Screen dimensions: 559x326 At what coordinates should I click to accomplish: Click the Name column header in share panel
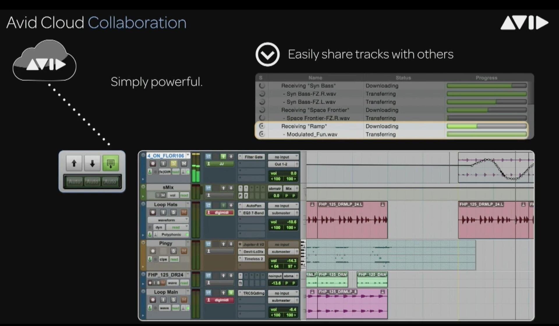315,78
